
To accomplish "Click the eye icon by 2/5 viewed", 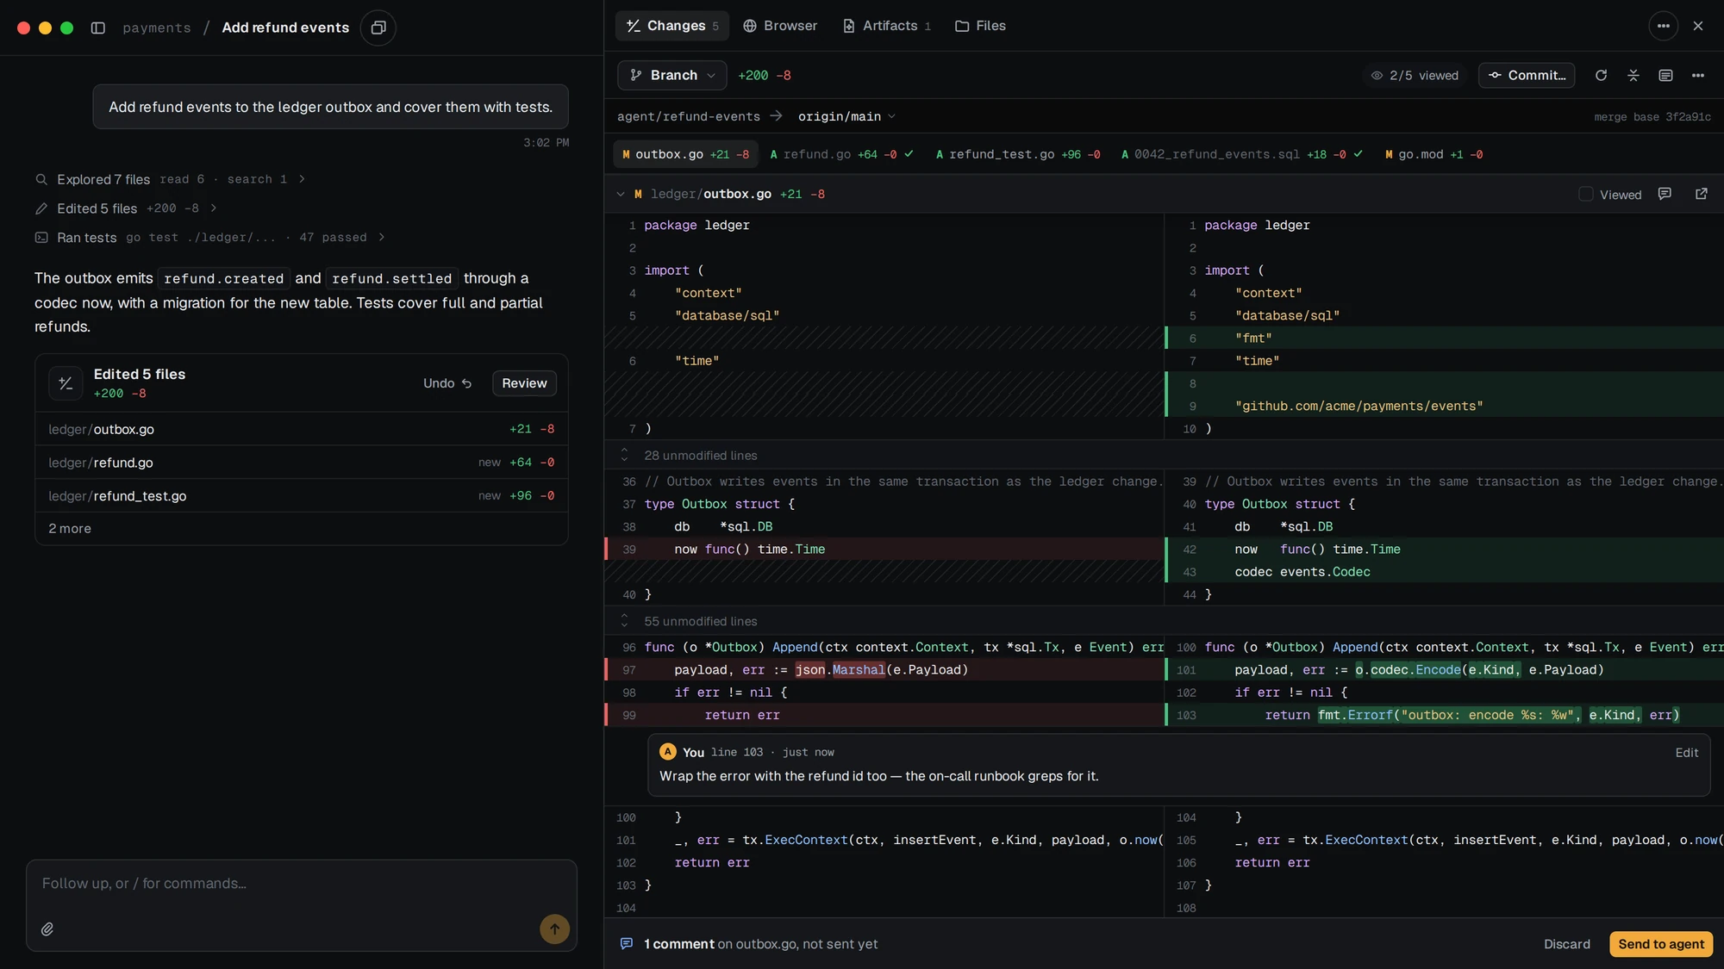I will tap(1377, 76).
